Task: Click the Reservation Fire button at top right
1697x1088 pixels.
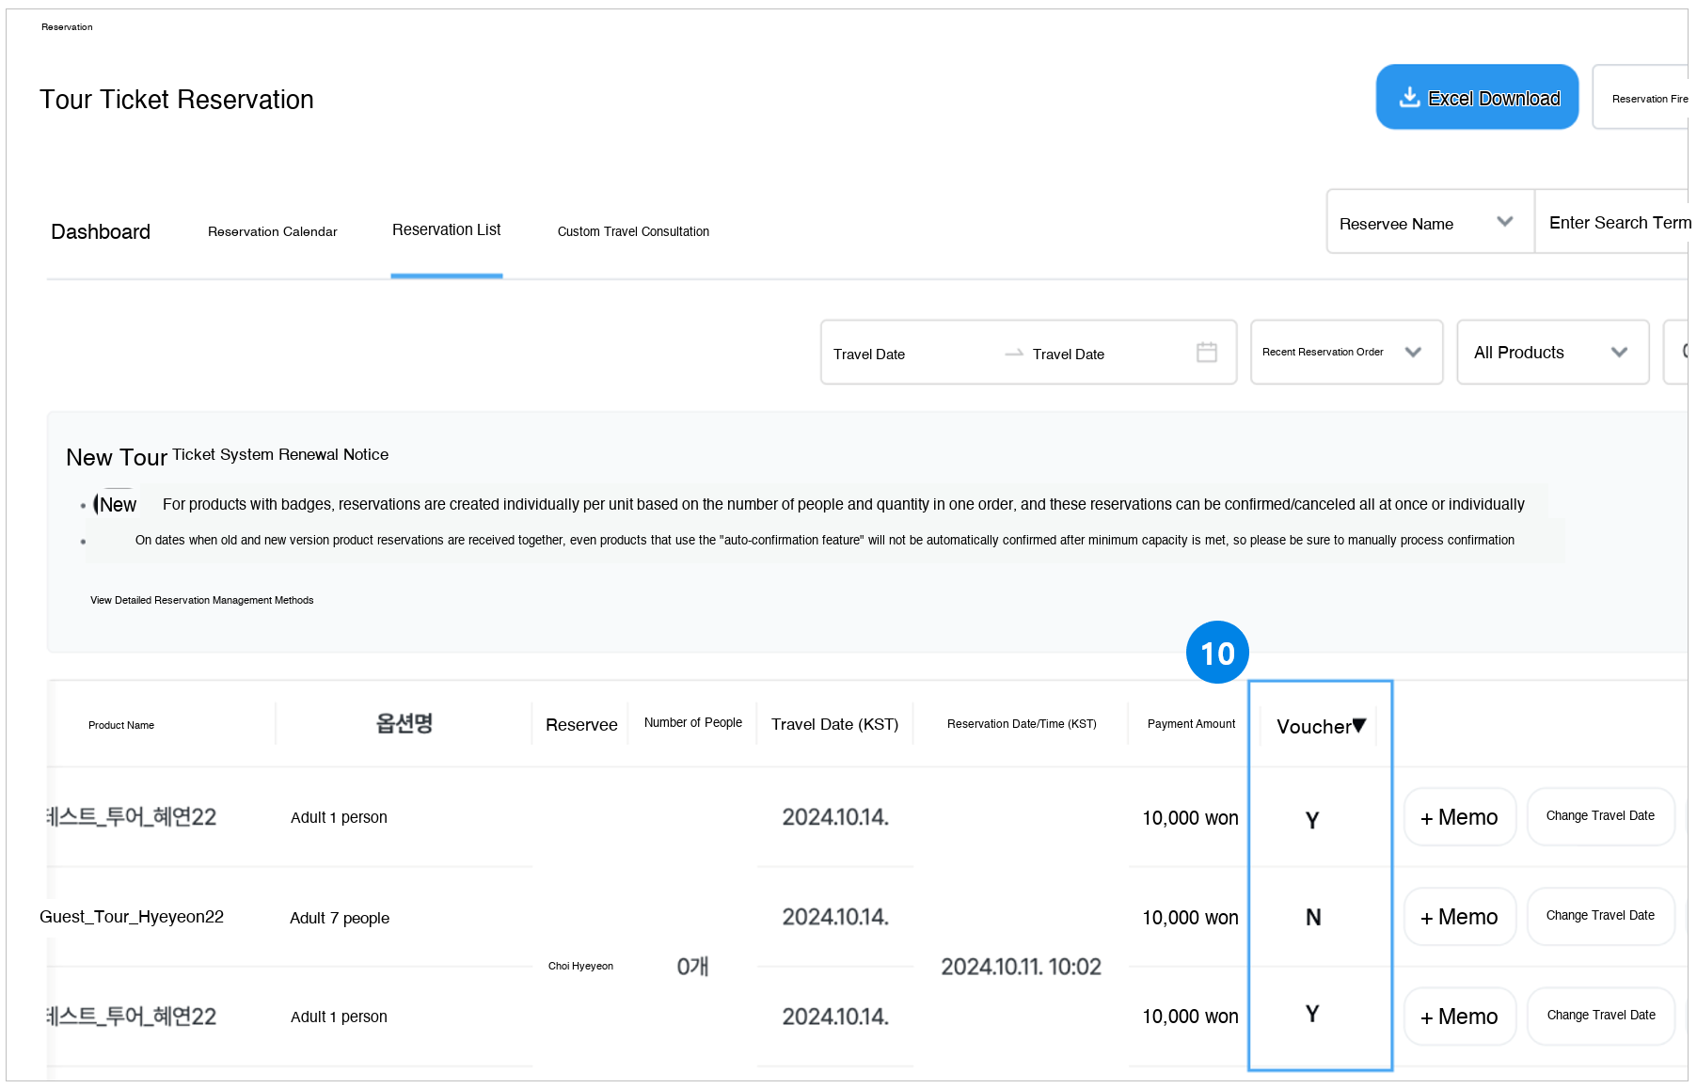Action: pyautogui.click(x=1646, y=99)
